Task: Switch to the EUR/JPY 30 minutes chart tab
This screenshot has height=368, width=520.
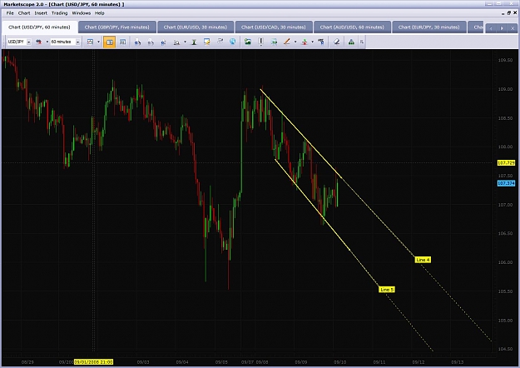Action: (x=428, y=27)
